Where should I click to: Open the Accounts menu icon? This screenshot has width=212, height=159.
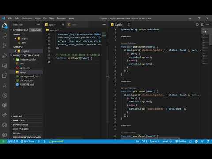4,125
